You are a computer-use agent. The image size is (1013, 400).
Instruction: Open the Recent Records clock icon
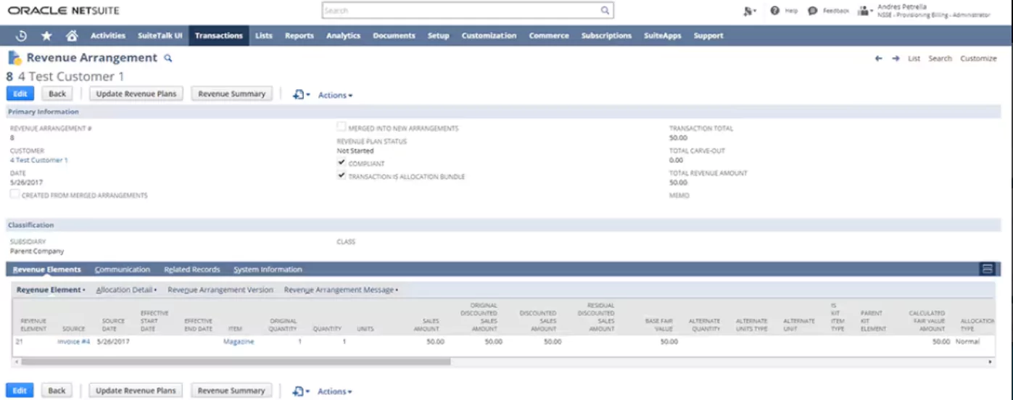22,36
